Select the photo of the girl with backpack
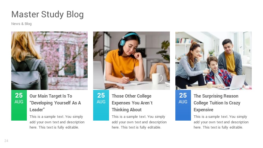This screenshot has width=263, height=148. [x=49, y=61]
